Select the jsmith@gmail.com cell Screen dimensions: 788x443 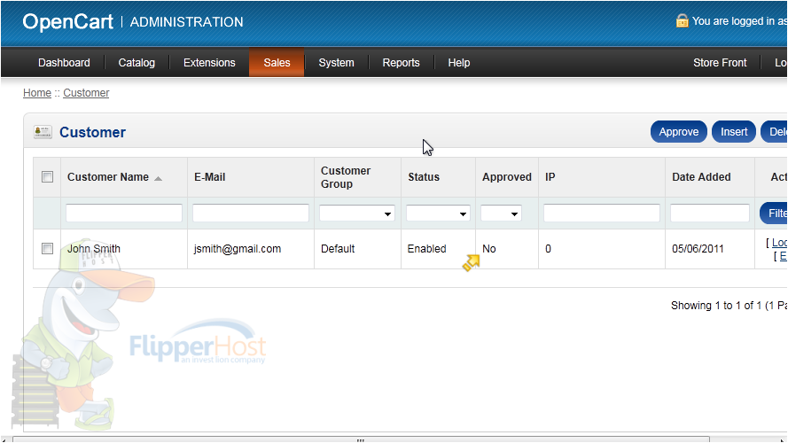click(x=238, y=249)
